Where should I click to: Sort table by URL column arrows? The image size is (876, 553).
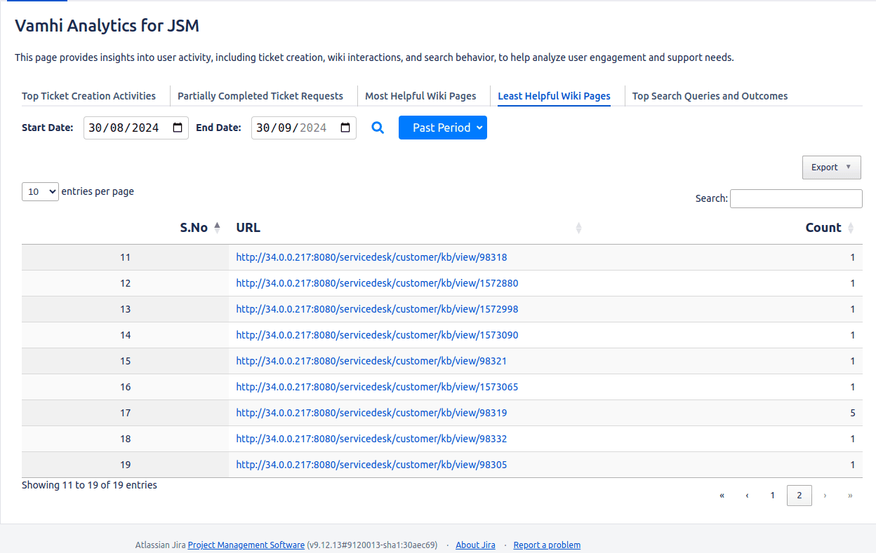click(x=578, y=228)
